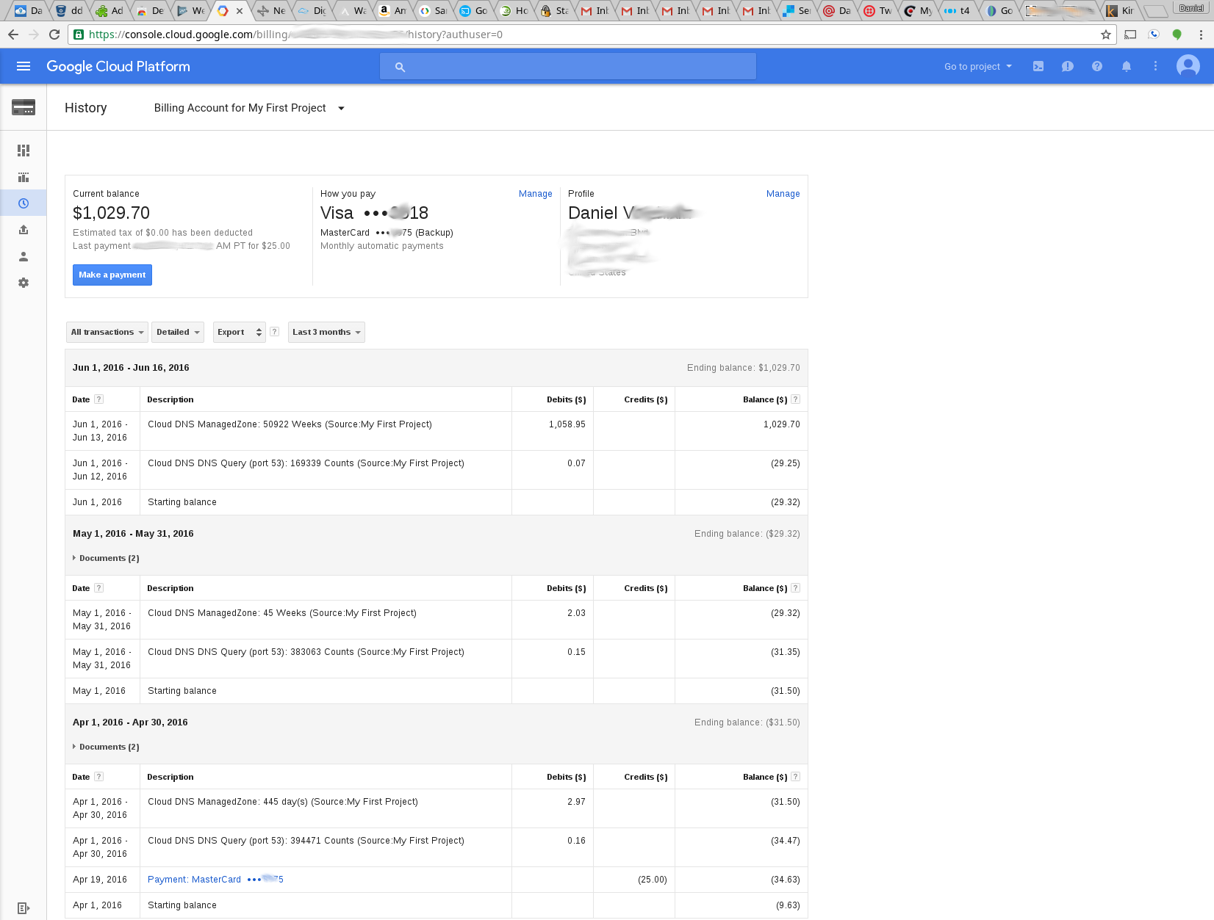The height and width of the screenshot is (920, 1214).
Task: Click the user account avatar
Action: click(1188, 66)
